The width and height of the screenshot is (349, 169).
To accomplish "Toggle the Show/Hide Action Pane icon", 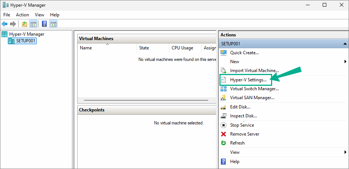I will pos(53,24).
